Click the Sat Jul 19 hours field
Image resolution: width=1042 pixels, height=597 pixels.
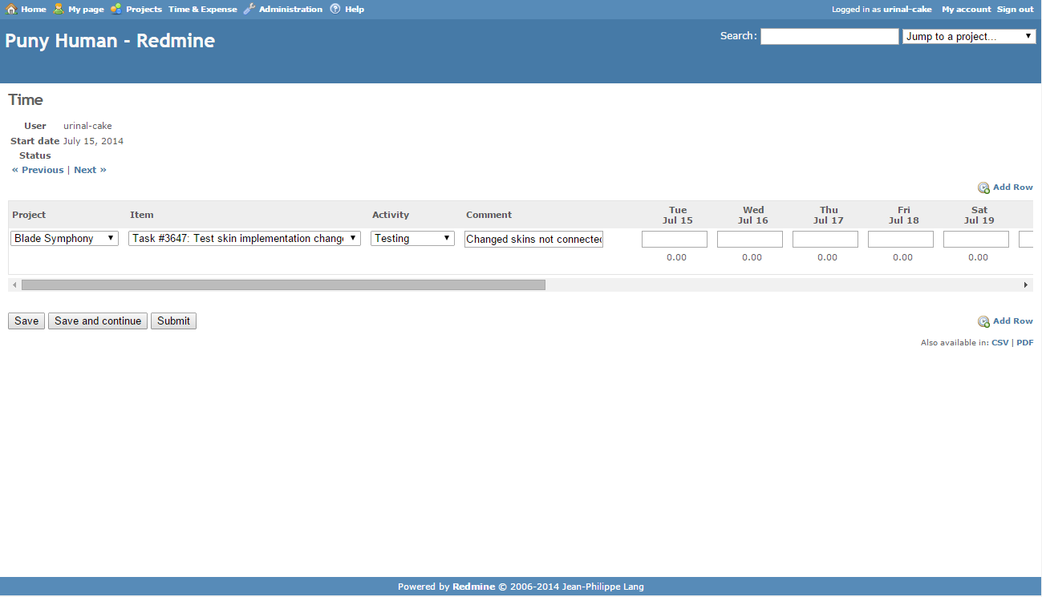(x=976, y=239)
